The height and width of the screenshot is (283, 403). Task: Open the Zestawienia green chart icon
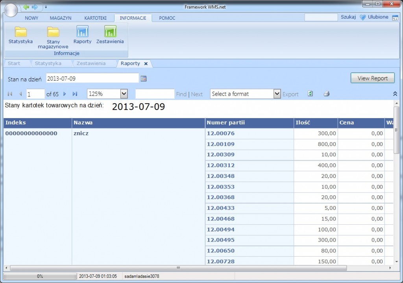110,31
